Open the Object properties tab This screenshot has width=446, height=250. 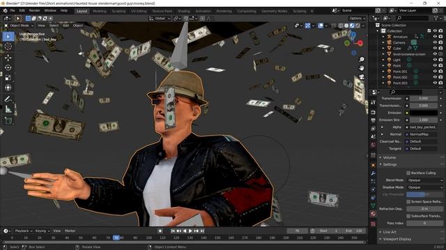pos(374,165)
